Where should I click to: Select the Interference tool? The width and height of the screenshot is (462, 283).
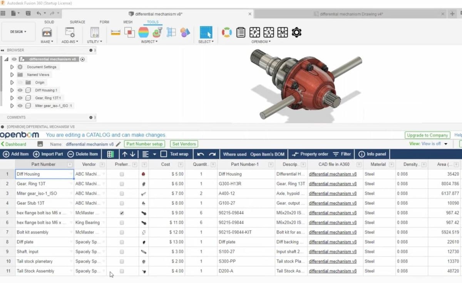(129, 33)
